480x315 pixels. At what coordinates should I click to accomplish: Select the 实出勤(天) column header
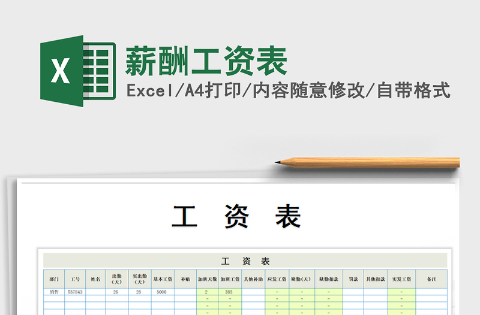tap(140, 279)
